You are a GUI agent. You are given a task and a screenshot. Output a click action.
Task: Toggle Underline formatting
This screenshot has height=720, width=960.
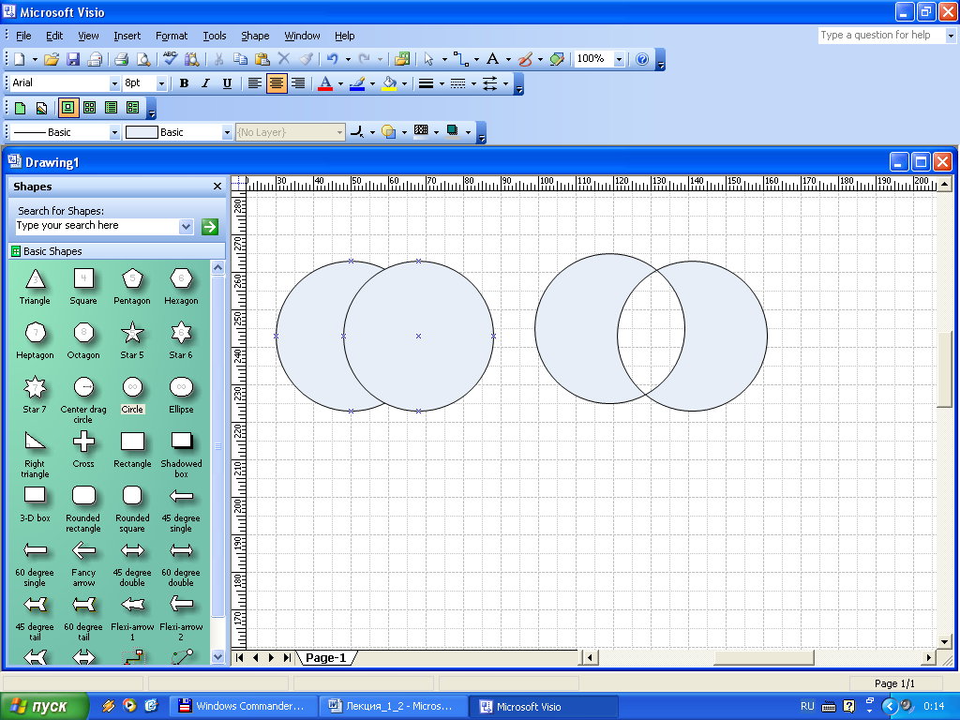227,83
